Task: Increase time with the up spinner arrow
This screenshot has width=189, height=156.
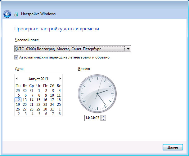Action: [104, 116]
